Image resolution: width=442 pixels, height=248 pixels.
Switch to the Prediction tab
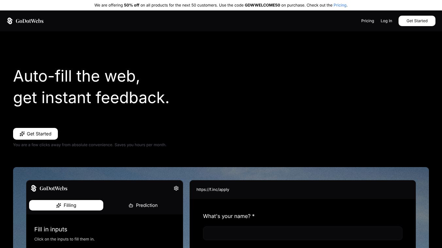click(143, 205)
